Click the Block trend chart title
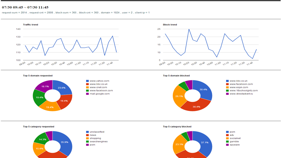Image resolution: width=281 pixels, height=158 pixels. [170, 25]
